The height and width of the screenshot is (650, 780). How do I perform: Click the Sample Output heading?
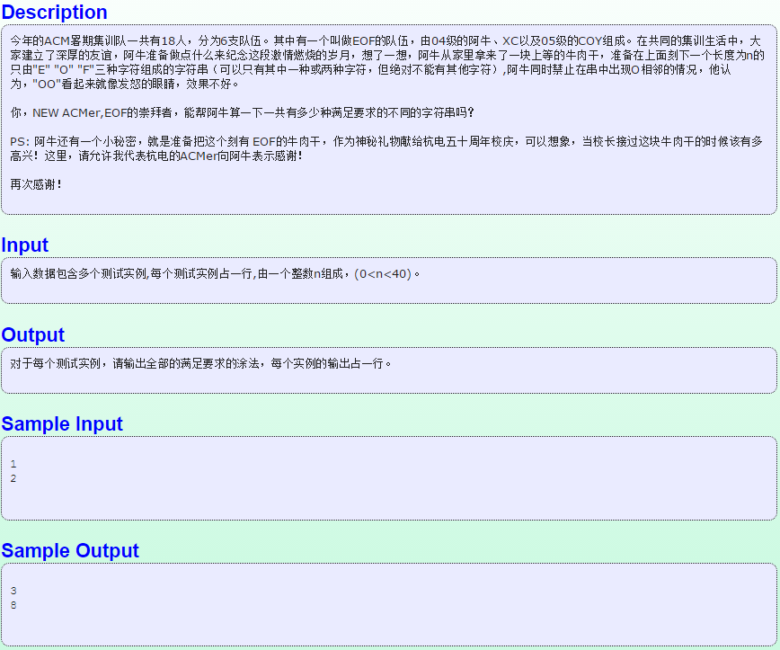(70, 550)
